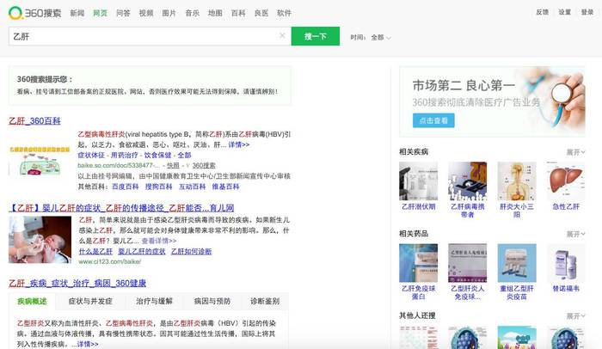The image size is (602, 349).
Task: Switch to the 问答 tab
Action: tap(123, 13)
